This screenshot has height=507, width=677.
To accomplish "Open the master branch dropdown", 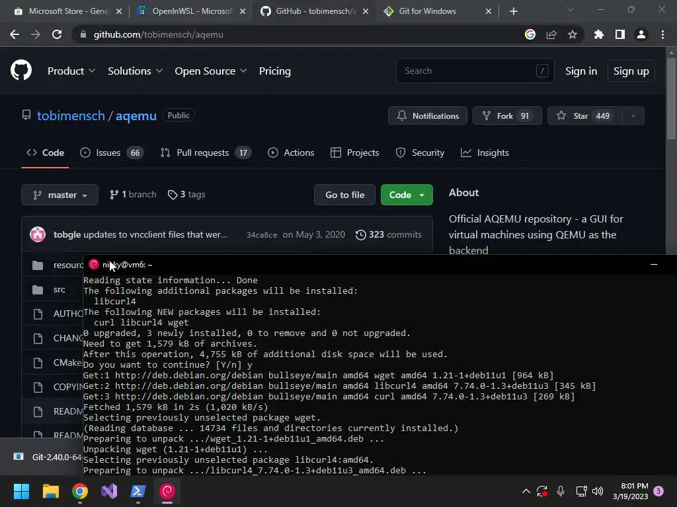I will tap(60, 195).
